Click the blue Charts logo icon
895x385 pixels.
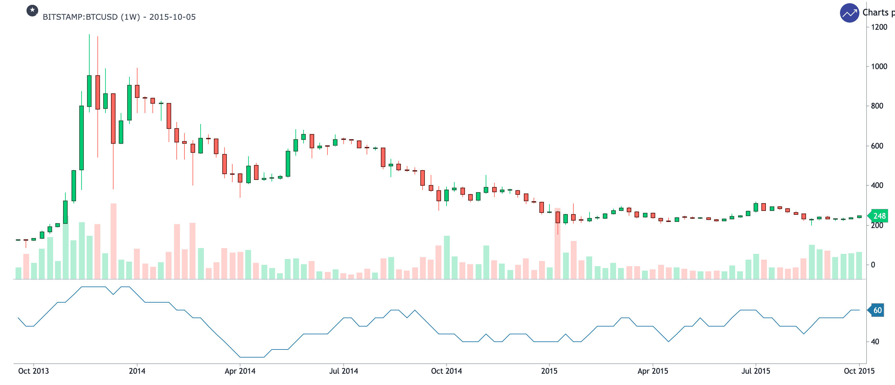tap(849, 13)
